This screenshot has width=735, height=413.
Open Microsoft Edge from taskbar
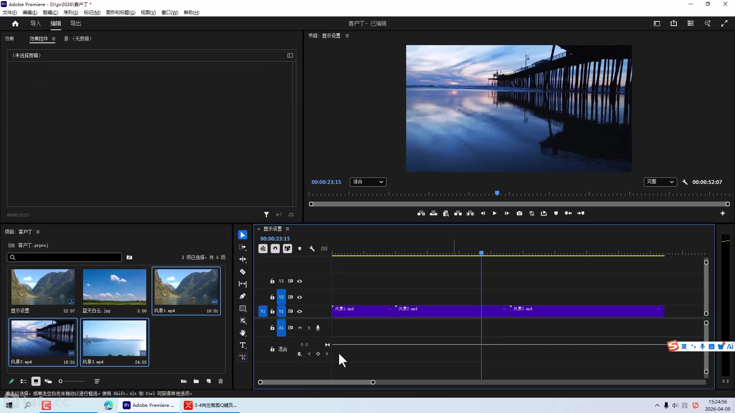pyautogui.click(x=109, y=405)
